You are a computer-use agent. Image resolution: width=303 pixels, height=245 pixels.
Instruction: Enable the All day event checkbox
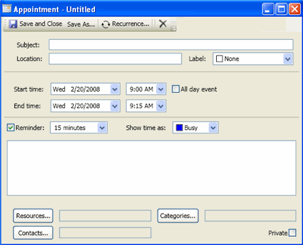point(176,89)
